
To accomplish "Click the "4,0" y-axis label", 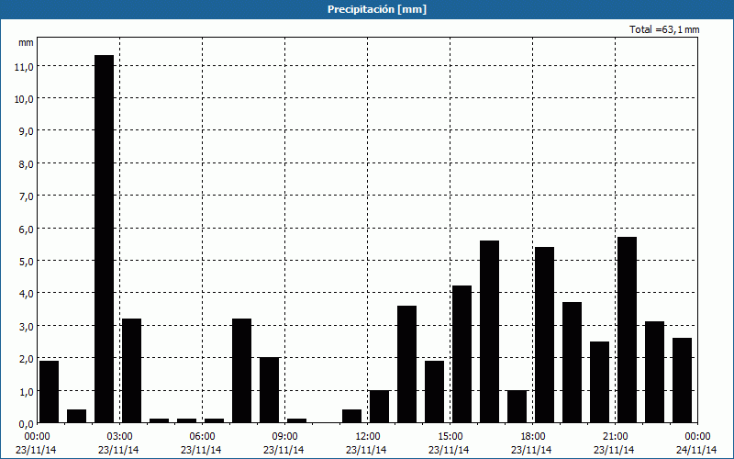I will tap(27, 294).
